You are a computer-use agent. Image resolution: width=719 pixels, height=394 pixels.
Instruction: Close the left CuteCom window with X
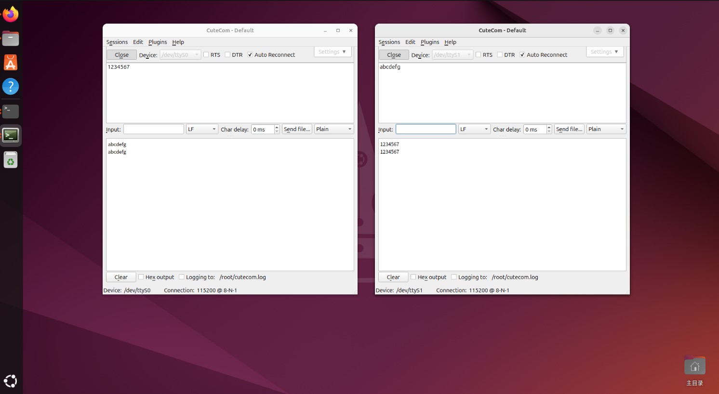351,30
